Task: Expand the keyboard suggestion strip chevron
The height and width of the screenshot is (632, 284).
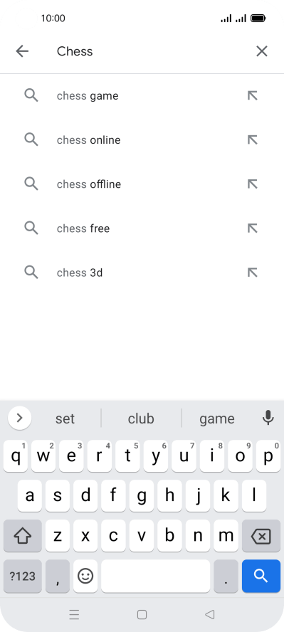Action: point(19,418)
